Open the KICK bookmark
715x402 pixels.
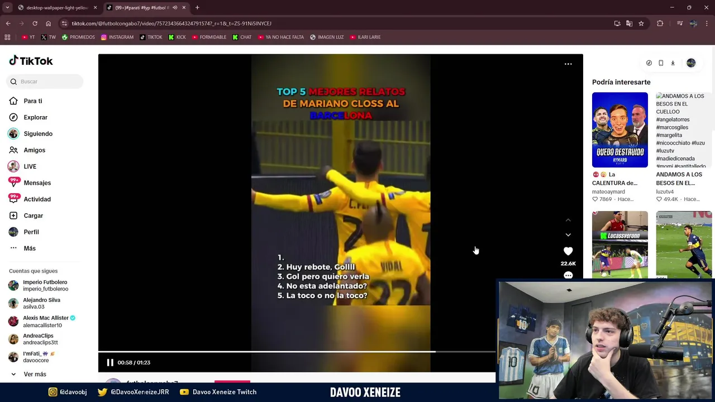coord(177,37)
